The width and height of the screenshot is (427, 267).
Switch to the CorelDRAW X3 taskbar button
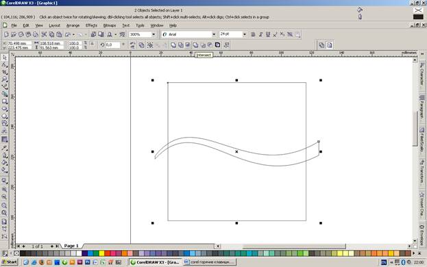coord(155,262)
